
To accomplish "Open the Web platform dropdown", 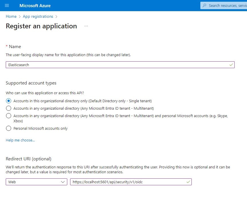I will [37, 182].
